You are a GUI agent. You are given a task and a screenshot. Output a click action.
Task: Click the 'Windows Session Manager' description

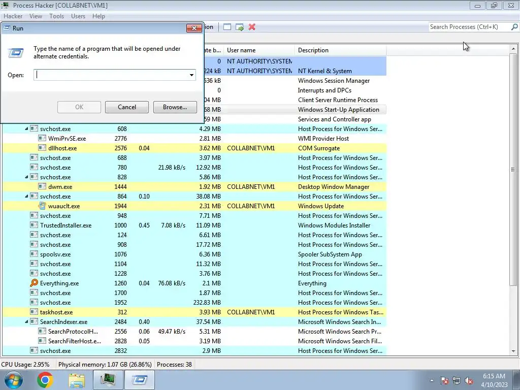pos(334,81)
